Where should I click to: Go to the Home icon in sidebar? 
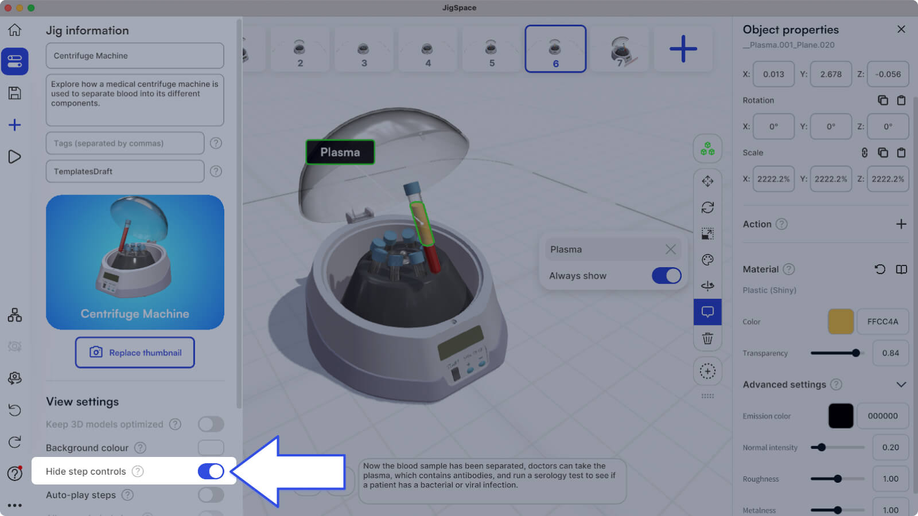point(15,30)
